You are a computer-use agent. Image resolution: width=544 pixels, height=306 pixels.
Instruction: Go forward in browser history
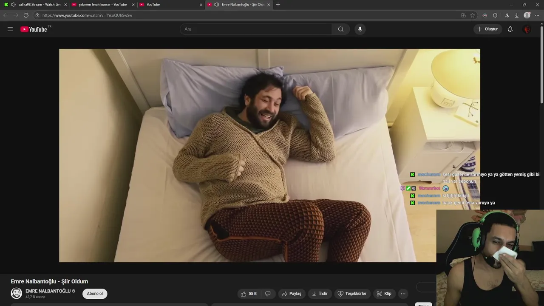tap(16, 15)
